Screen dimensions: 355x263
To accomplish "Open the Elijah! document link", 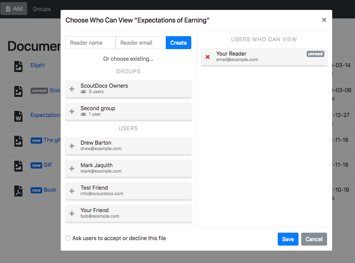I will tap(37, 65).
